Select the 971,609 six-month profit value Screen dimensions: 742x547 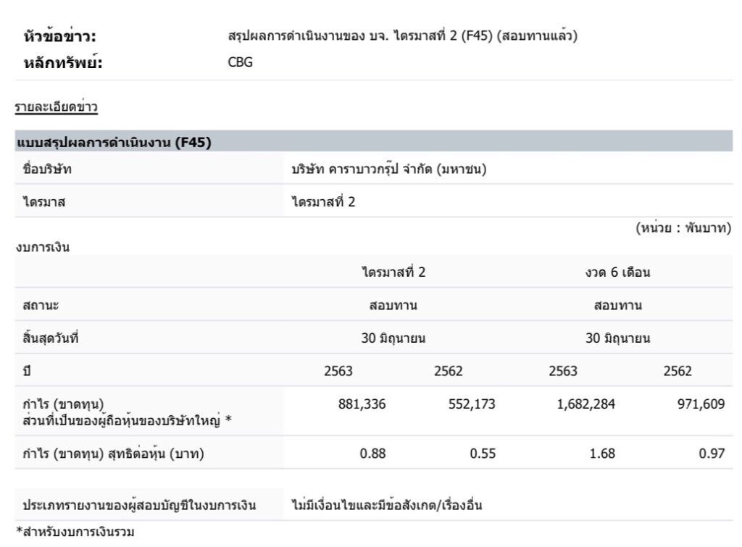pos(700,404)
